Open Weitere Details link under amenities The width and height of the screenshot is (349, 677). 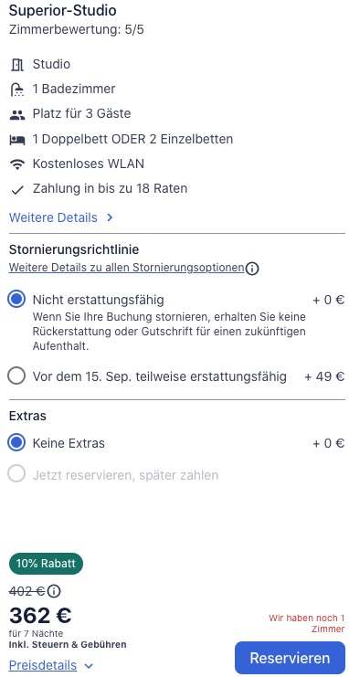53,217
